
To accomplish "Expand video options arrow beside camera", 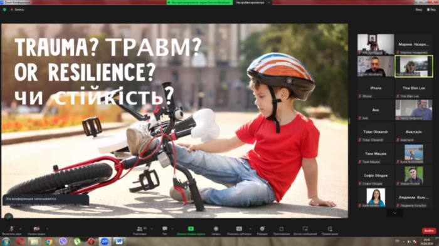I will point(47,228).
